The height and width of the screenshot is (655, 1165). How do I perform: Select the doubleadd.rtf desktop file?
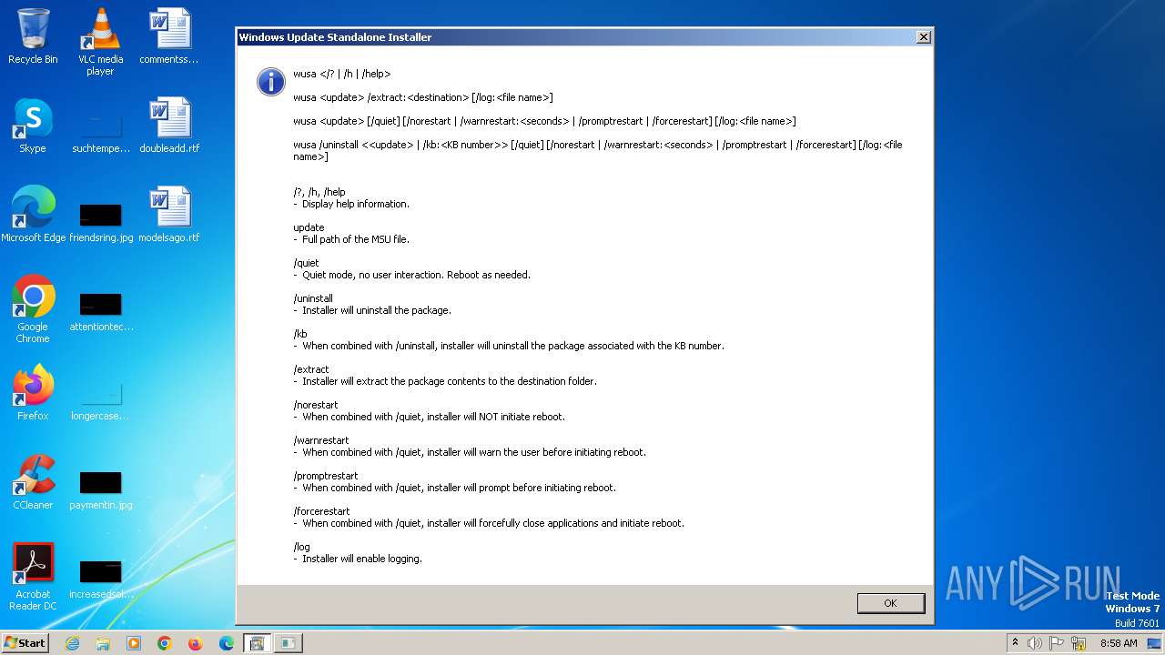(169, 126)
